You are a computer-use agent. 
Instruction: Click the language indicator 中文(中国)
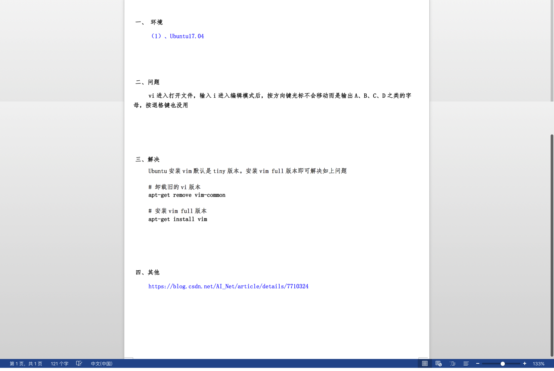click(x=102, y=363)
